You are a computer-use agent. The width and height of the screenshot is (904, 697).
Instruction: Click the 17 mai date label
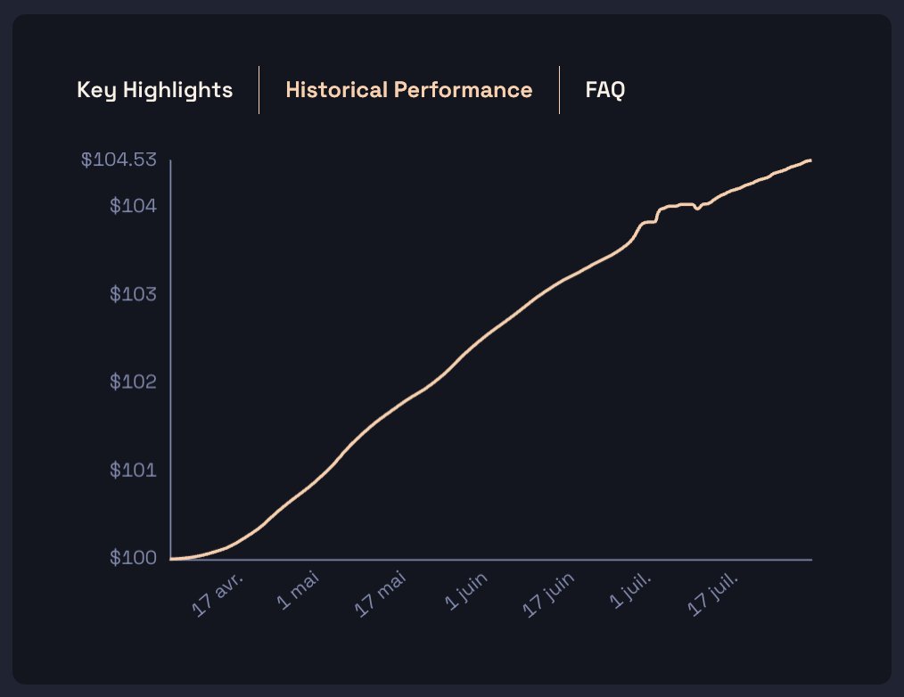pyautogui.click(x=380, y=594)
